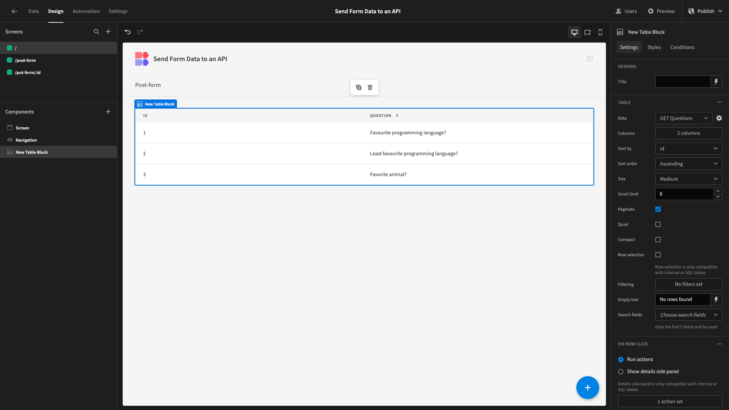729x410 pixels.
Task: Open the navigation grid dots icon
Action: click(590, 59)
